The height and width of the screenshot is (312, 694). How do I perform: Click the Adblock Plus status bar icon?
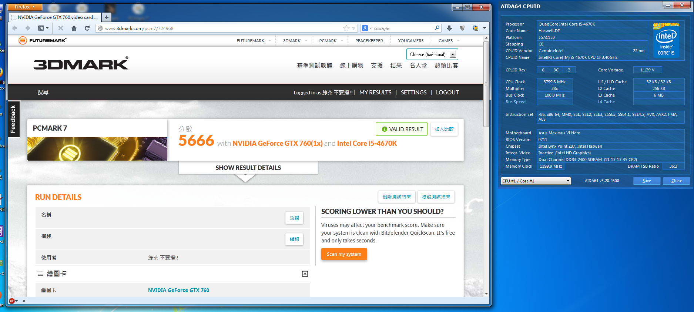(x=12, y=301)
